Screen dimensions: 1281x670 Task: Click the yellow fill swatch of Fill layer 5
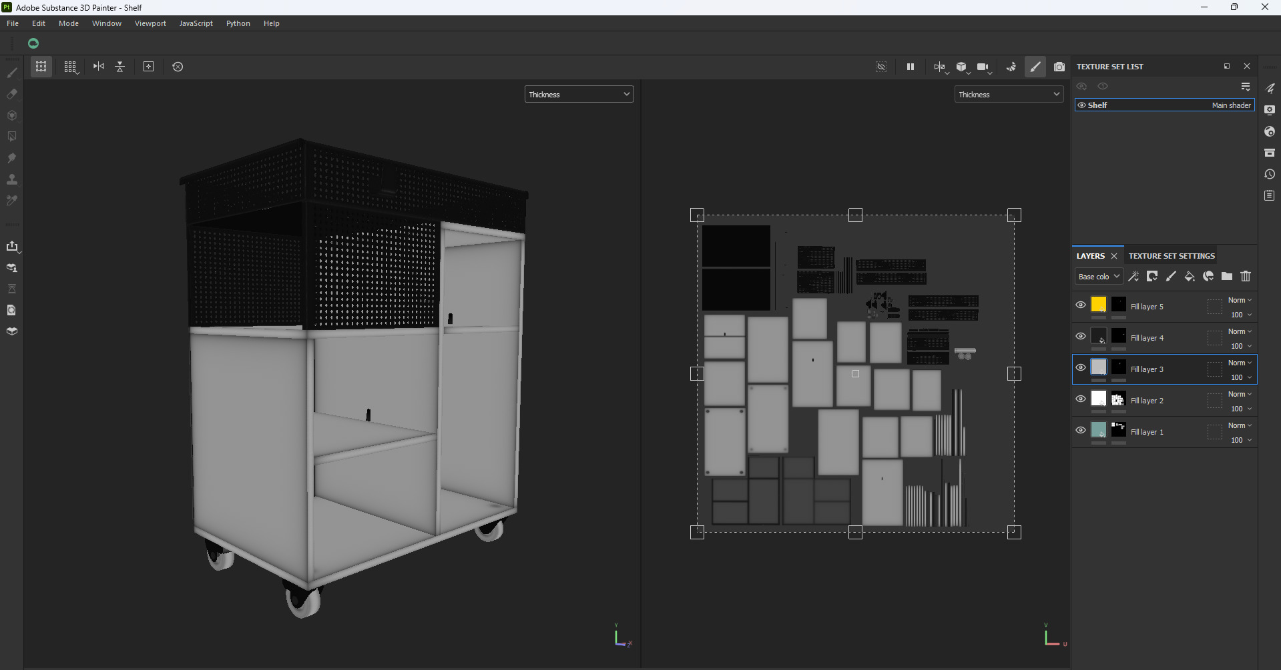(1099, 305)
